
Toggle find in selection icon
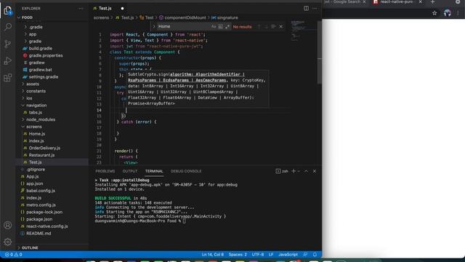tap(273, 27)
